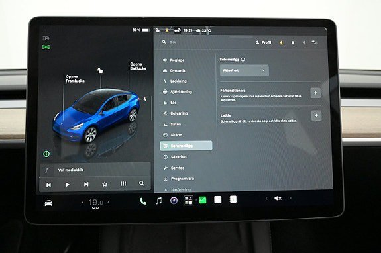Raise volume with right arrow

[x=290, y=198]
